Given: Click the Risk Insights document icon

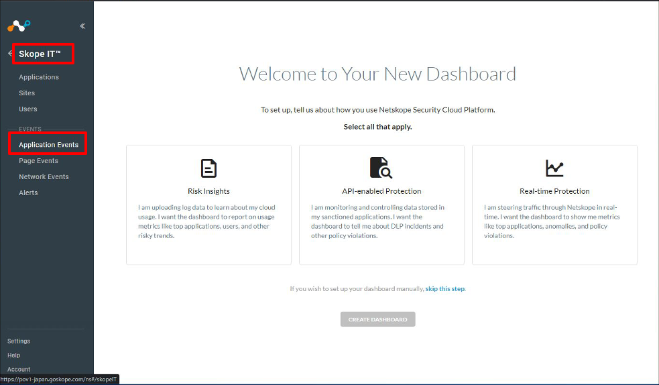Looking at the screenshot, I should coord(208,168).
